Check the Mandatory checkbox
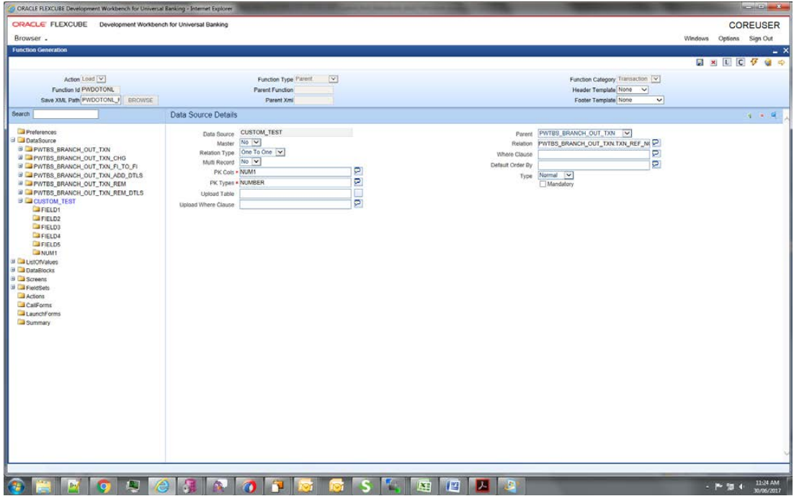Image resolution: width=794 pixels, height=496 pixels. click(x=543, y=185)
